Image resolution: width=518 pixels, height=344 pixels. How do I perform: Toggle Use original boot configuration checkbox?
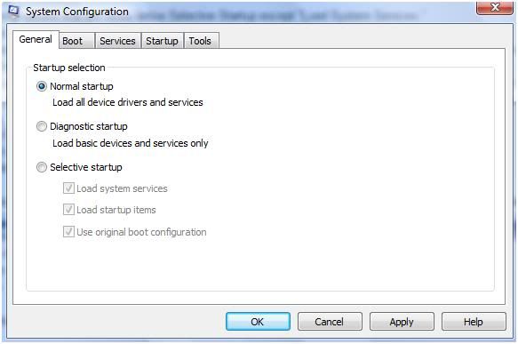(68, 232)
